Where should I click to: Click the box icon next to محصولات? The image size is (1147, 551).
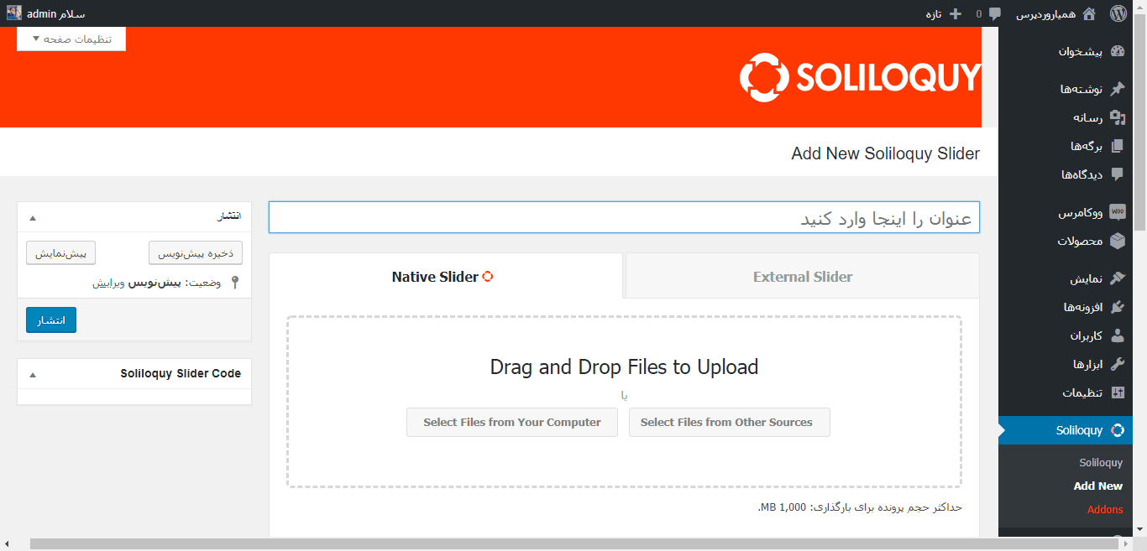point(1117,241)
